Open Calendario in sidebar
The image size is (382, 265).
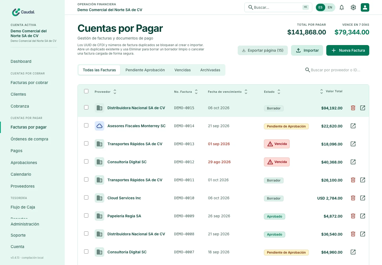21,174
